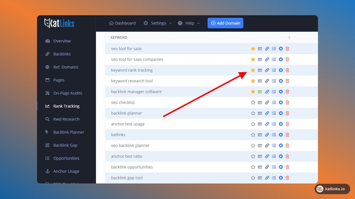Image resolution: width=355 pixels, height=199 pixels.
Task: Unstar the 'seo tool for saas' keyword
Action: pos(253,49)
